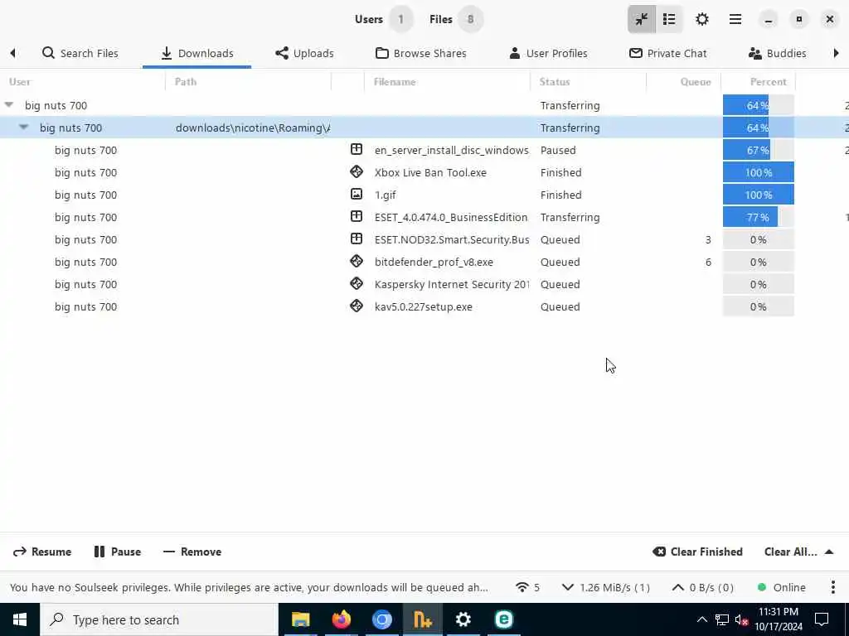This screenshot has height=636, width=849.
Task: Open the Uploads tab
Action: coord(304,53)
